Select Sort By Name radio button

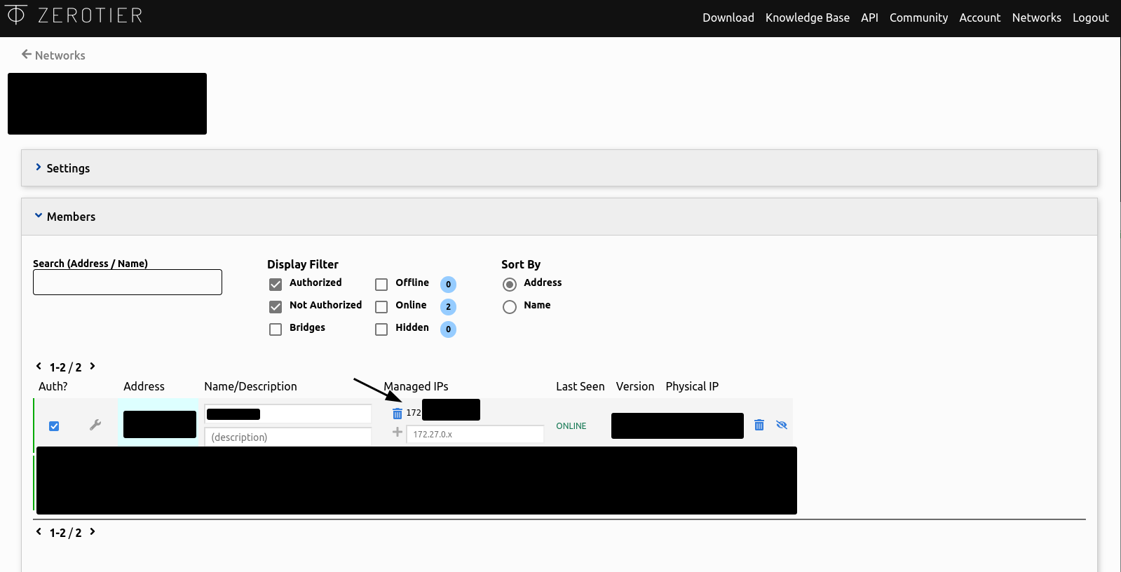(x=510, y=306)
